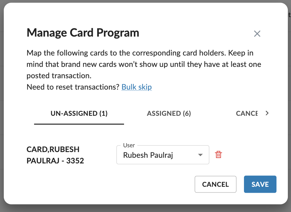Close the Manage Card Program dialog

(x=257, y=34)
